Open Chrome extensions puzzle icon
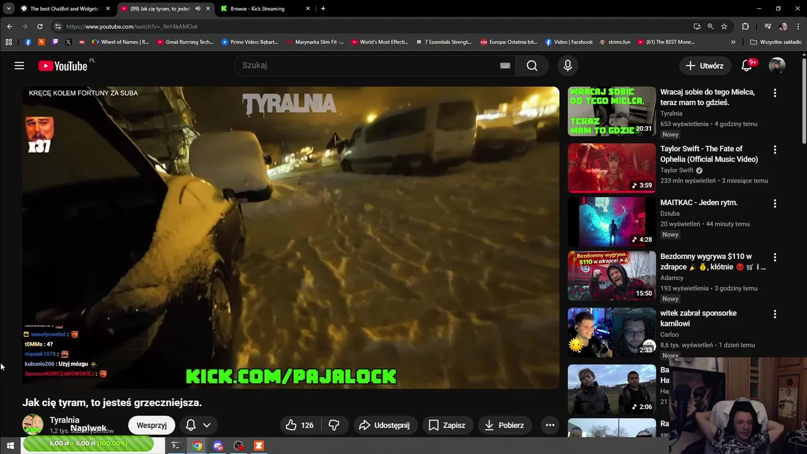The height and width of the screenshot is (454, 807). pyautogui.click(x=745, y=26)
